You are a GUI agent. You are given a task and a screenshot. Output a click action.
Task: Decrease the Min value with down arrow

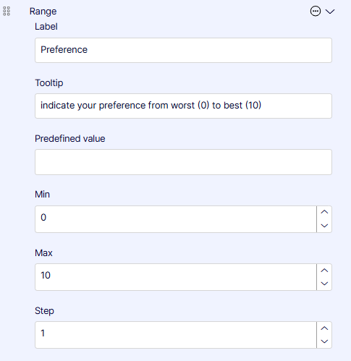point(324,226)
